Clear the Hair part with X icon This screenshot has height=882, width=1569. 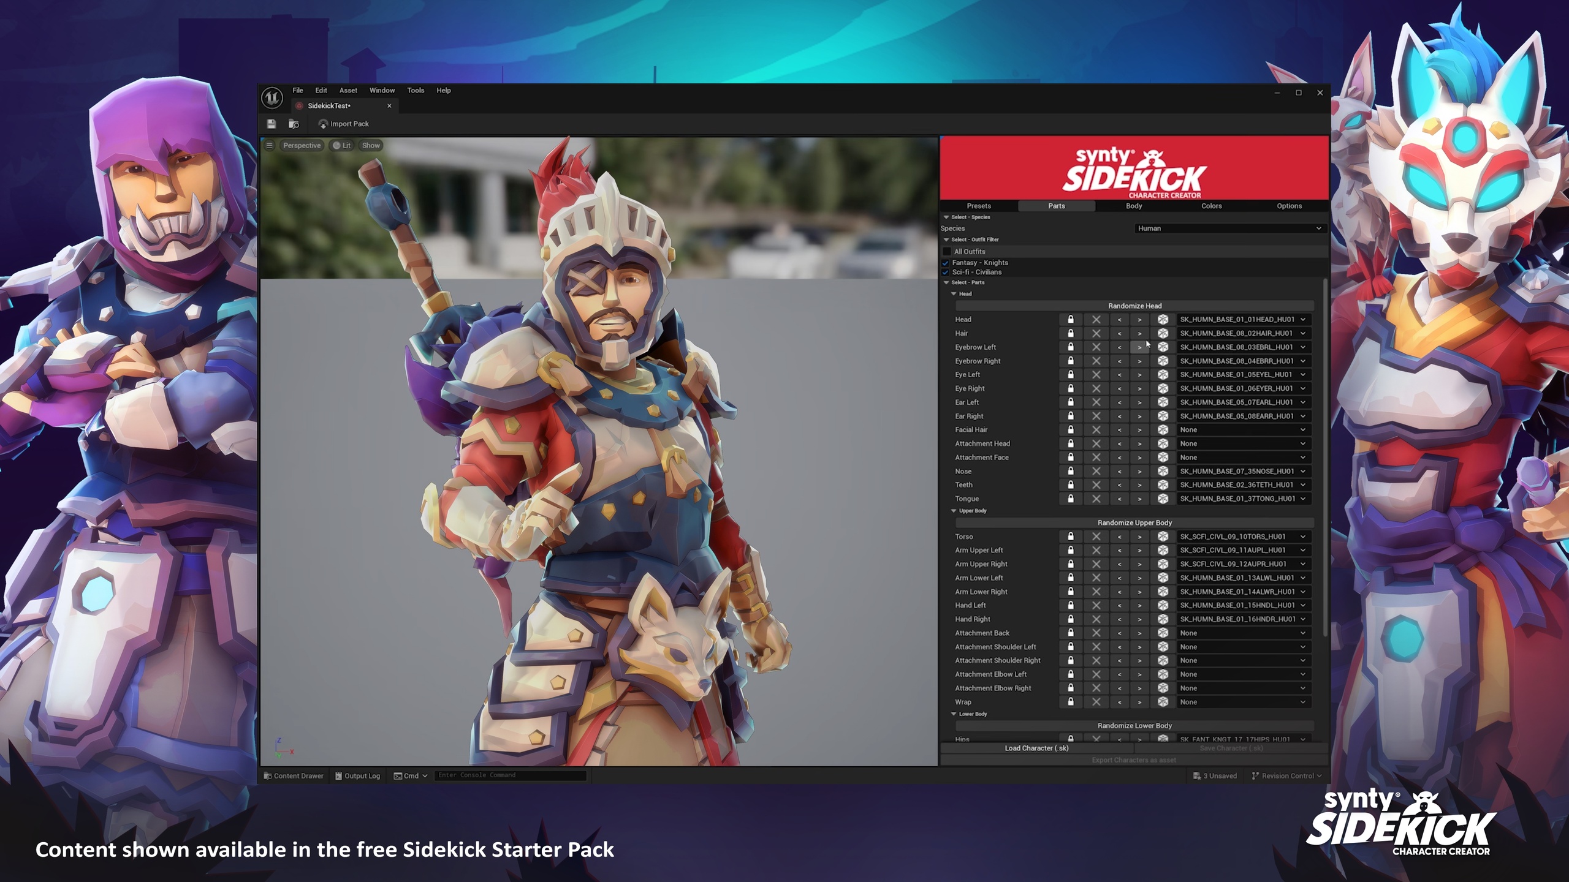(x=1096, y=333)
